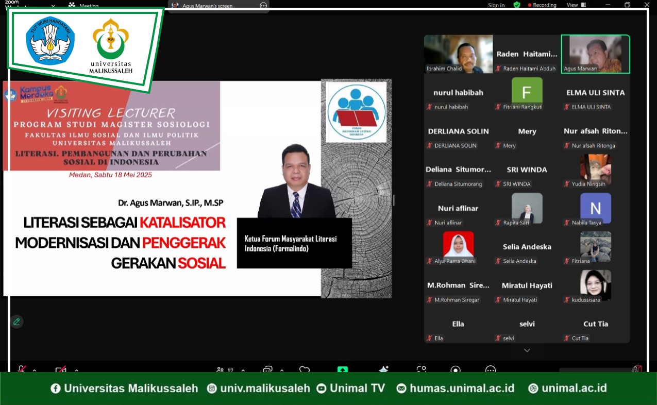Expand the participant gallery down chevron
This screenshot has height=405, width=657.
coord(527,350)
